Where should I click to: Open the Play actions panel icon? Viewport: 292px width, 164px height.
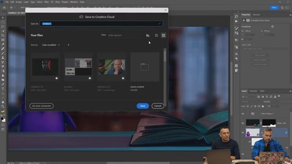click(x=236, y=21)
